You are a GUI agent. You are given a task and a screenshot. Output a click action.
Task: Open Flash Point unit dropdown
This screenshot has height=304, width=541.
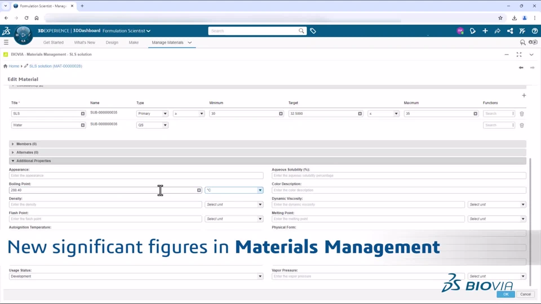234,219
